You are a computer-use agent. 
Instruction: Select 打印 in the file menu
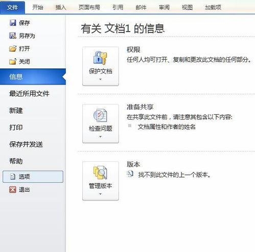16,128
